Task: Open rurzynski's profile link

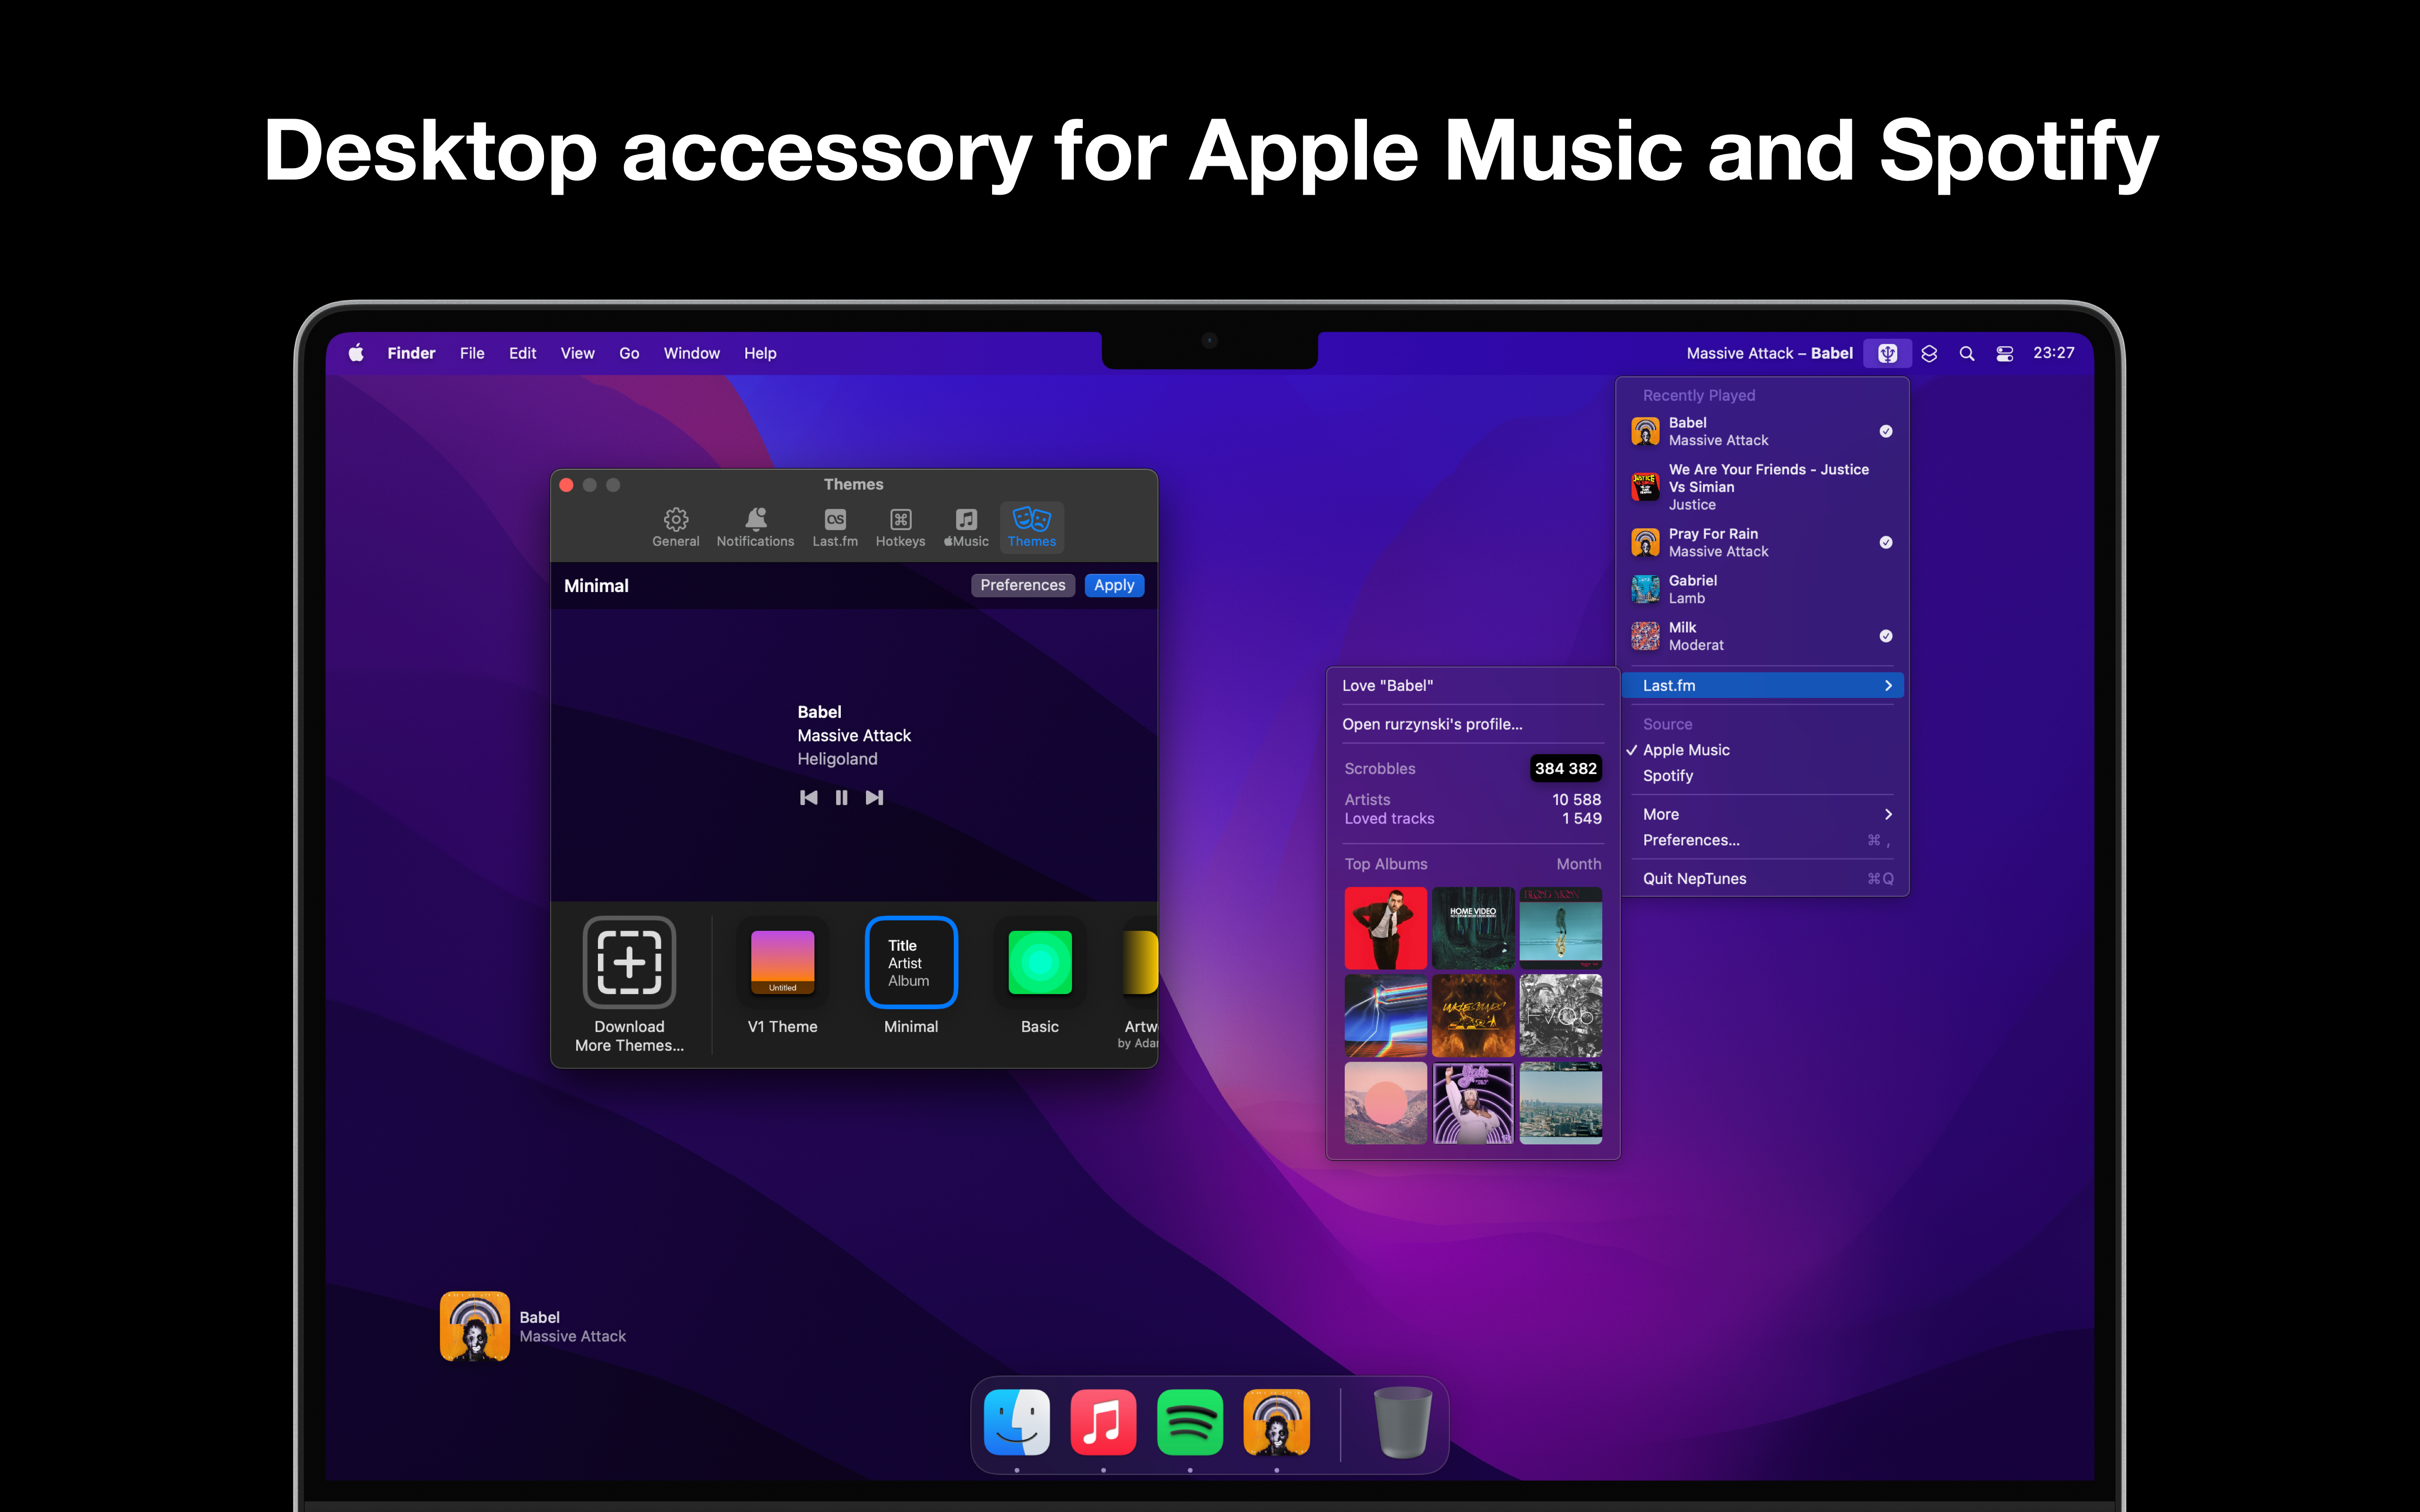Action: (1472, 724)
